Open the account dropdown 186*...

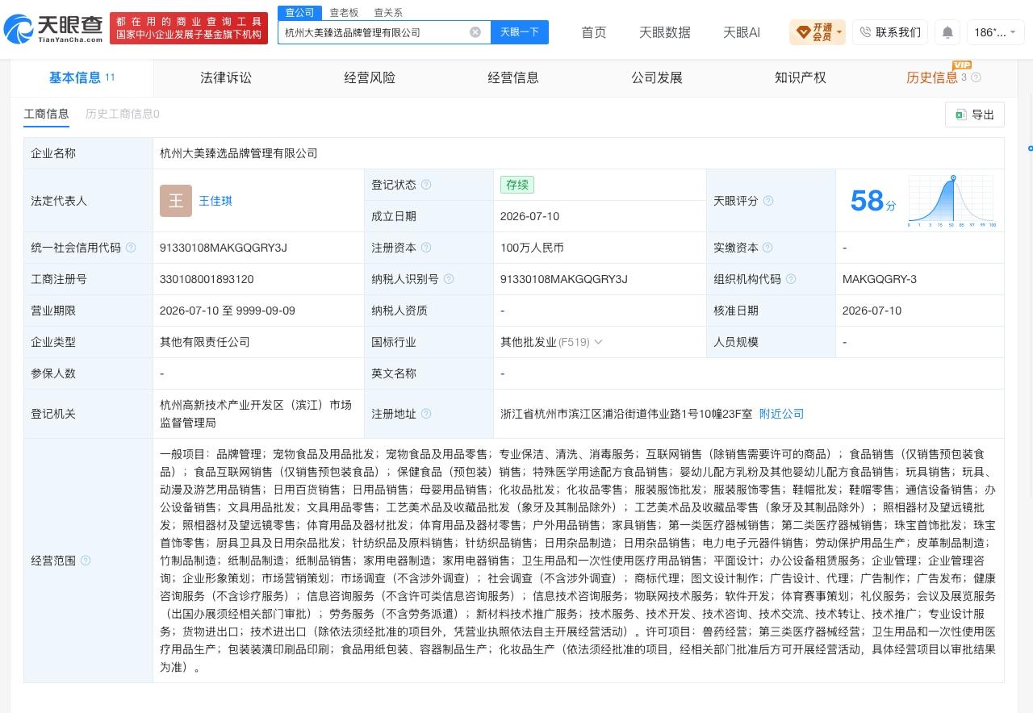[995, 32]
